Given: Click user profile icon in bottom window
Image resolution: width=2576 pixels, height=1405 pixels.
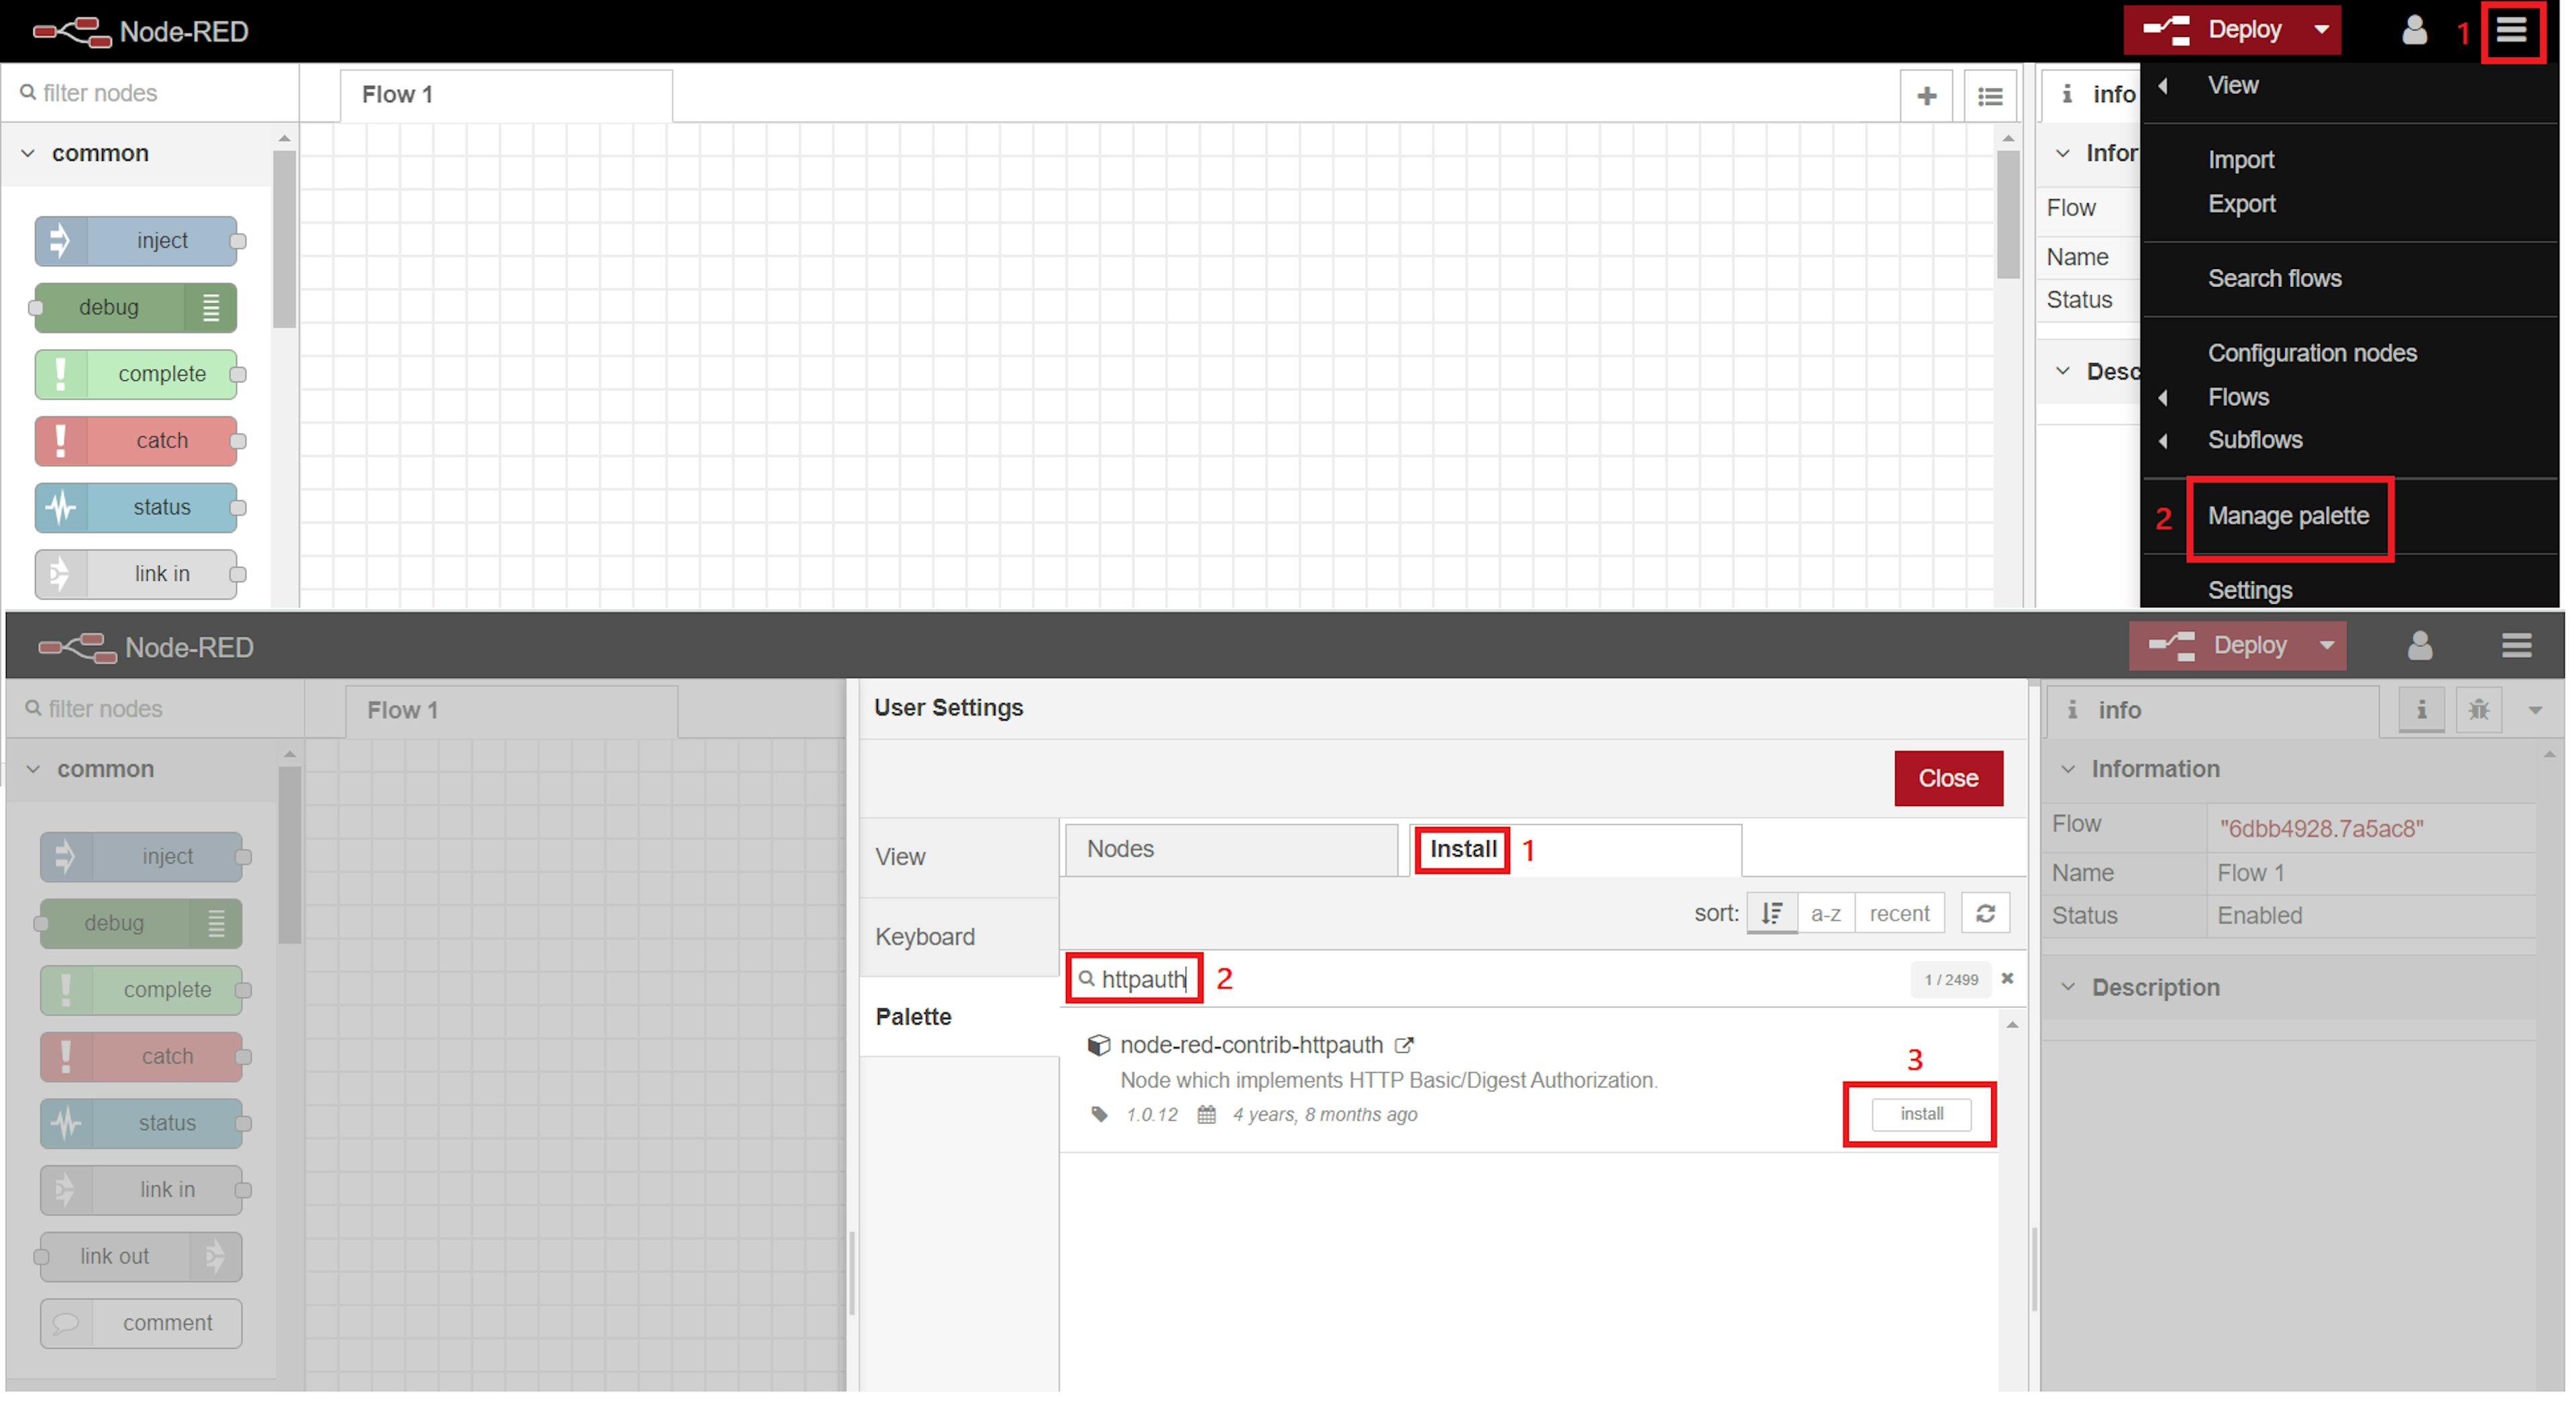Looking at the screenshot, I should coord(2419,646).
